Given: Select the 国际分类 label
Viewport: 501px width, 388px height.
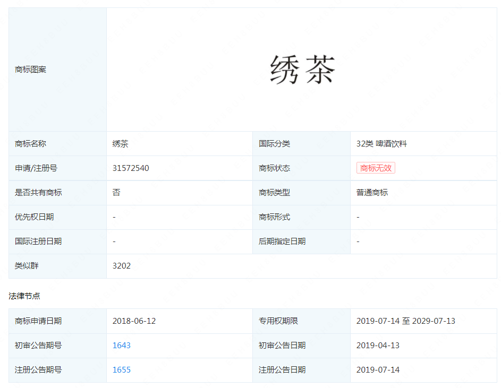Looking at the screenshot, I should [274, 144].
